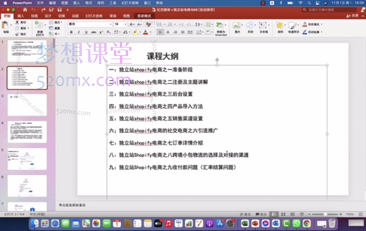Click fit slide to window button
This screenshot has width=366, height=231.
(361, 214)
